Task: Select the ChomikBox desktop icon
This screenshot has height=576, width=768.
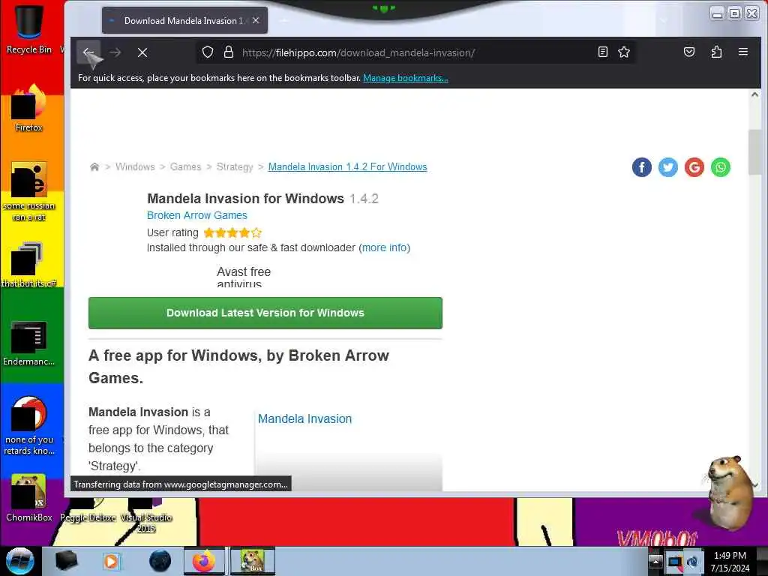Action: click(29, 498)
